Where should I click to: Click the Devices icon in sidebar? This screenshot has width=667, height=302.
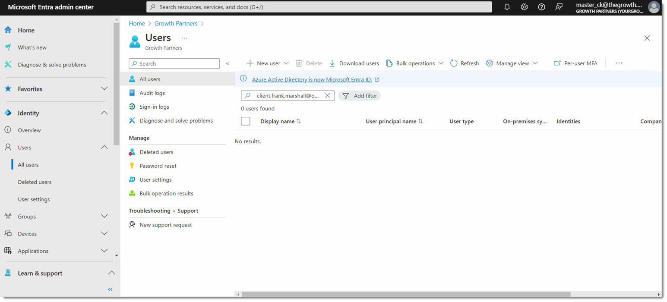click(x=8, y=234)
